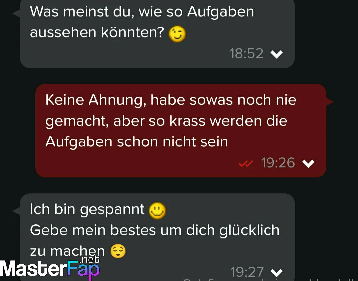Tap the tail of the red outgoing bubble

click(329, 102)
